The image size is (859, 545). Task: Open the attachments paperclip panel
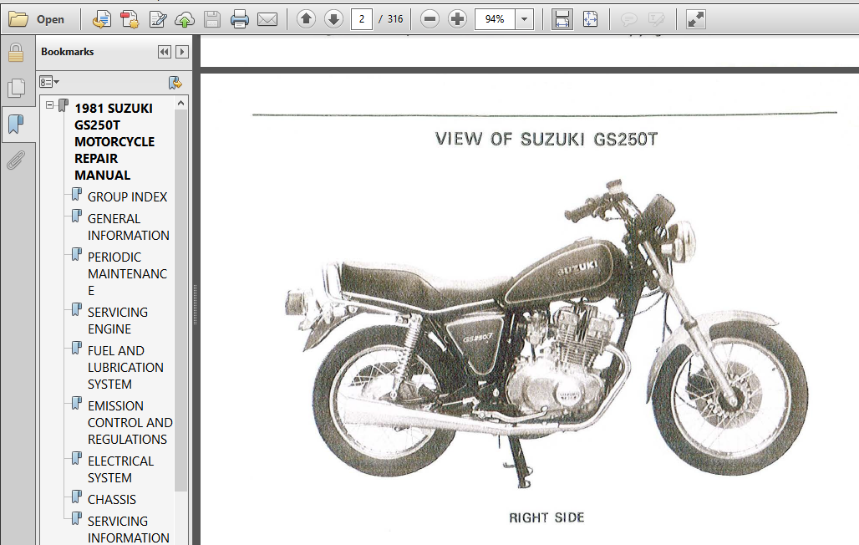click(x=16, y=160)
